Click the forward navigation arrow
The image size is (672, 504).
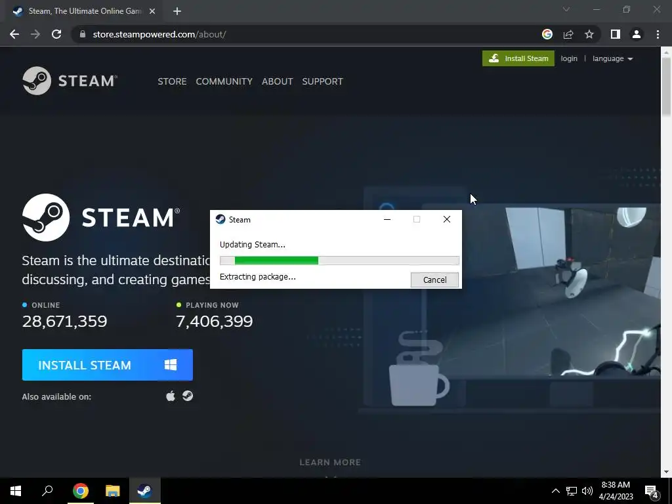pyautogui.click(x=35, y=34)
